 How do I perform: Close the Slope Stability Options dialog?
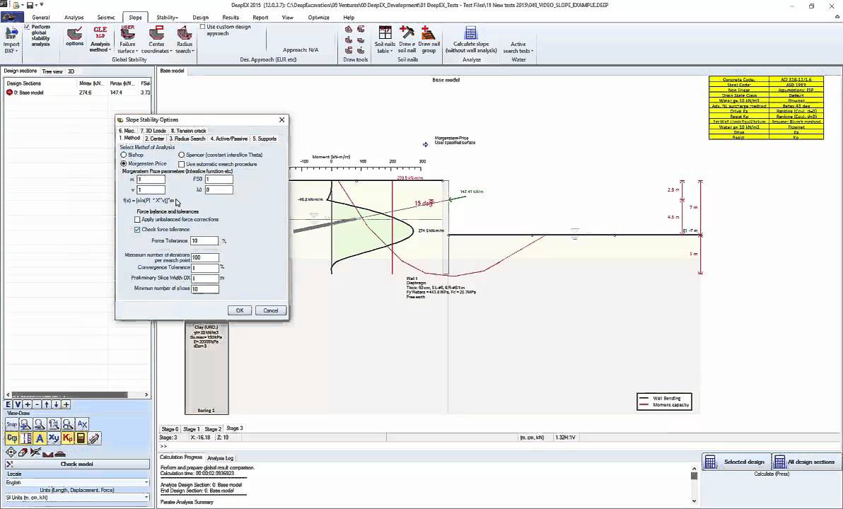coord(281,120)
